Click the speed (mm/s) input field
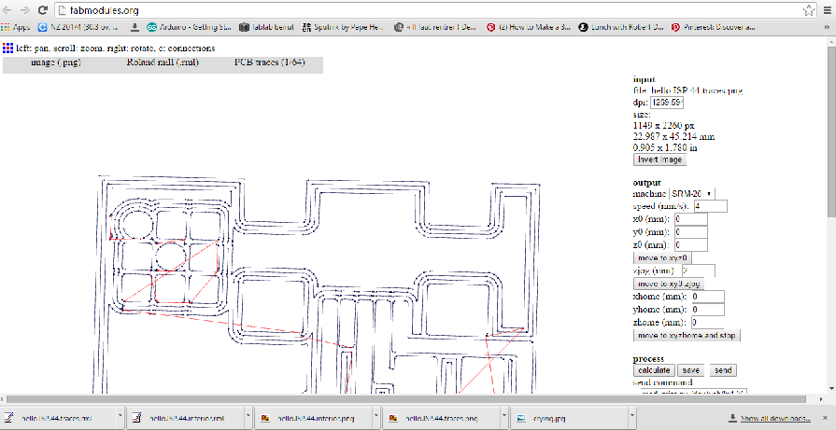The height and width of the screenshot is (430, 836). 711,206
